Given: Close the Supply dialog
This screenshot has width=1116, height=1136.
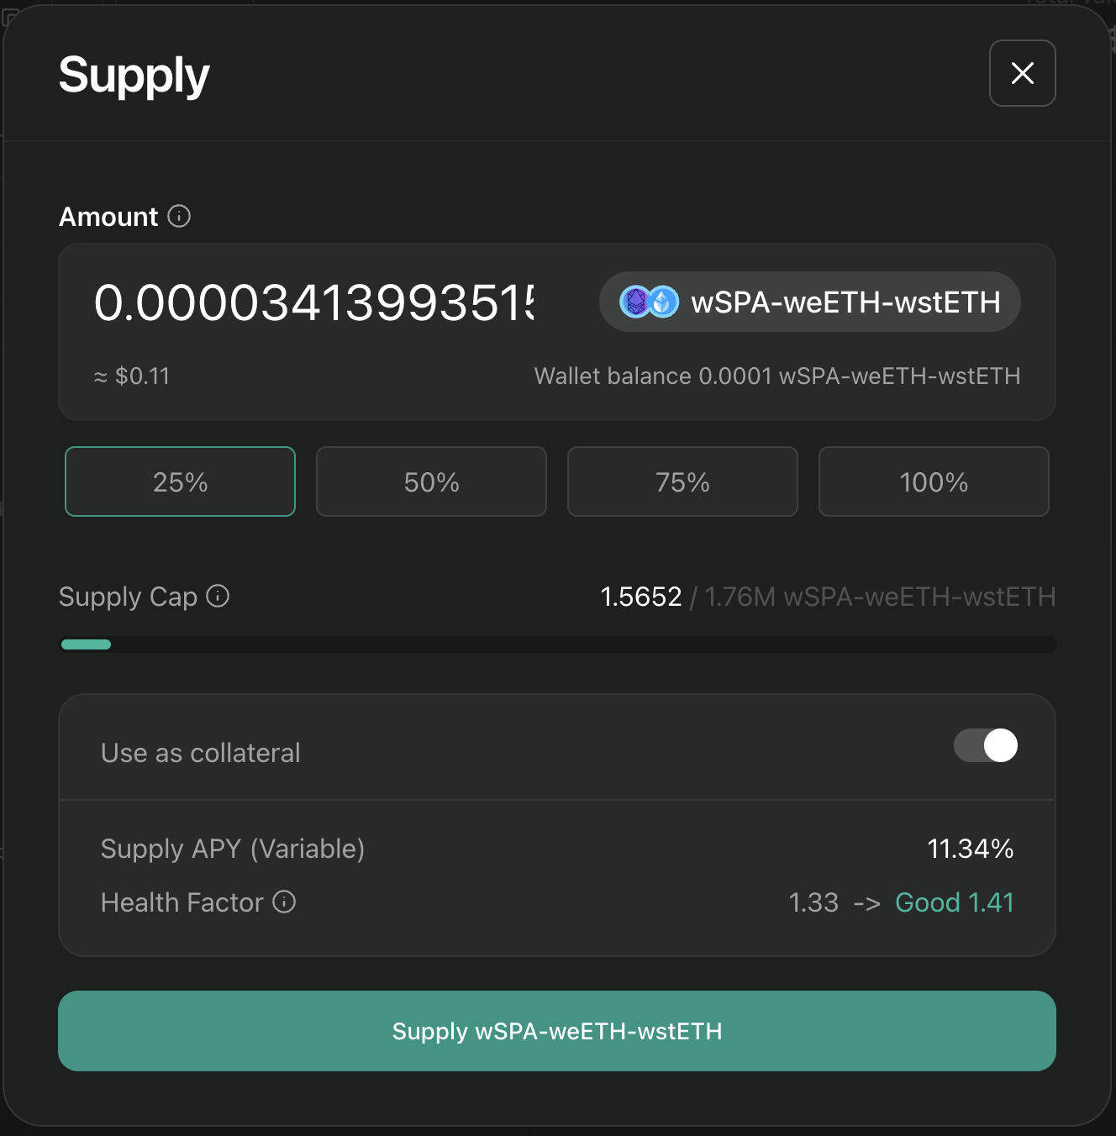Looking at the screenshot, I should tap(1022, 74).
